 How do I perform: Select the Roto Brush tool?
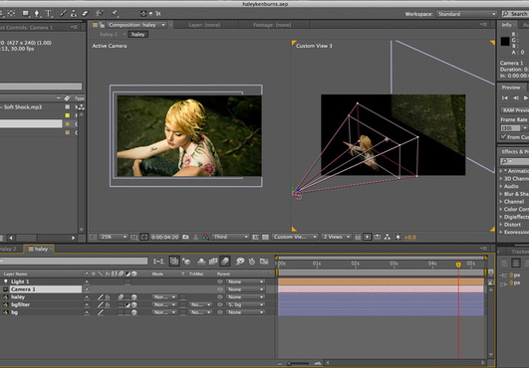point(100,14)
